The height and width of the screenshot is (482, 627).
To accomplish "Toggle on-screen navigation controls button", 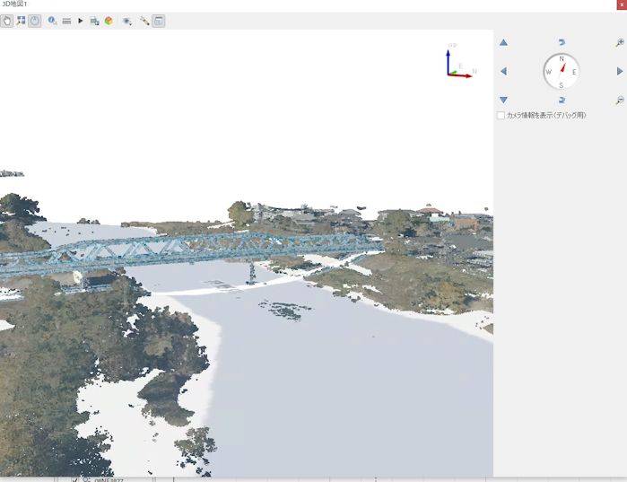I will coord(35,21).
